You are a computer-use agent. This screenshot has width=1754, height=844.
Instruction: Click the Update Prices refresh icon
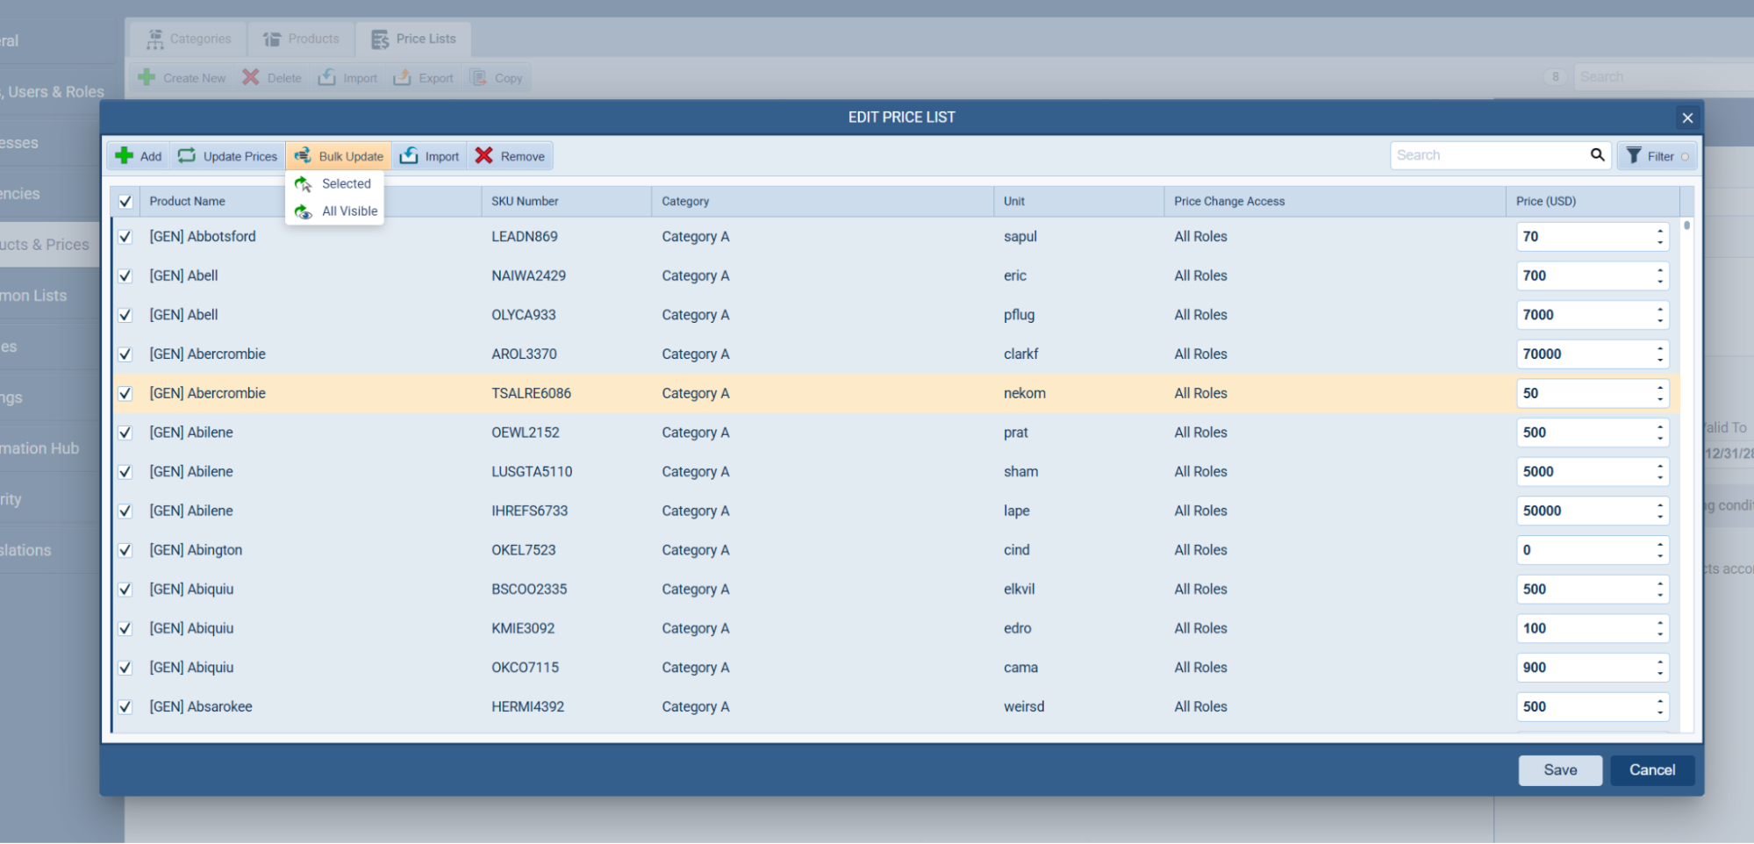(x=187, y=156)
